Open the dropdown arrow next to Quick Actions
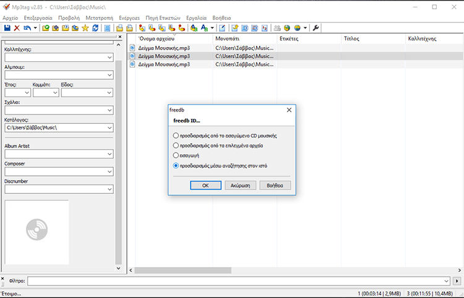 tap(212, 28)
